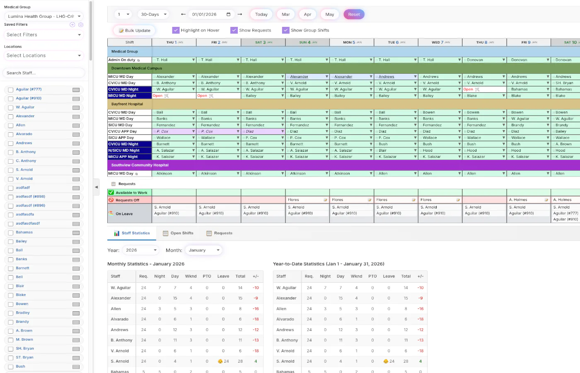Screen dimensions: 580x373
Task: Collapse the staff sidebar with the arrow handle
Action: coord(97,187)
